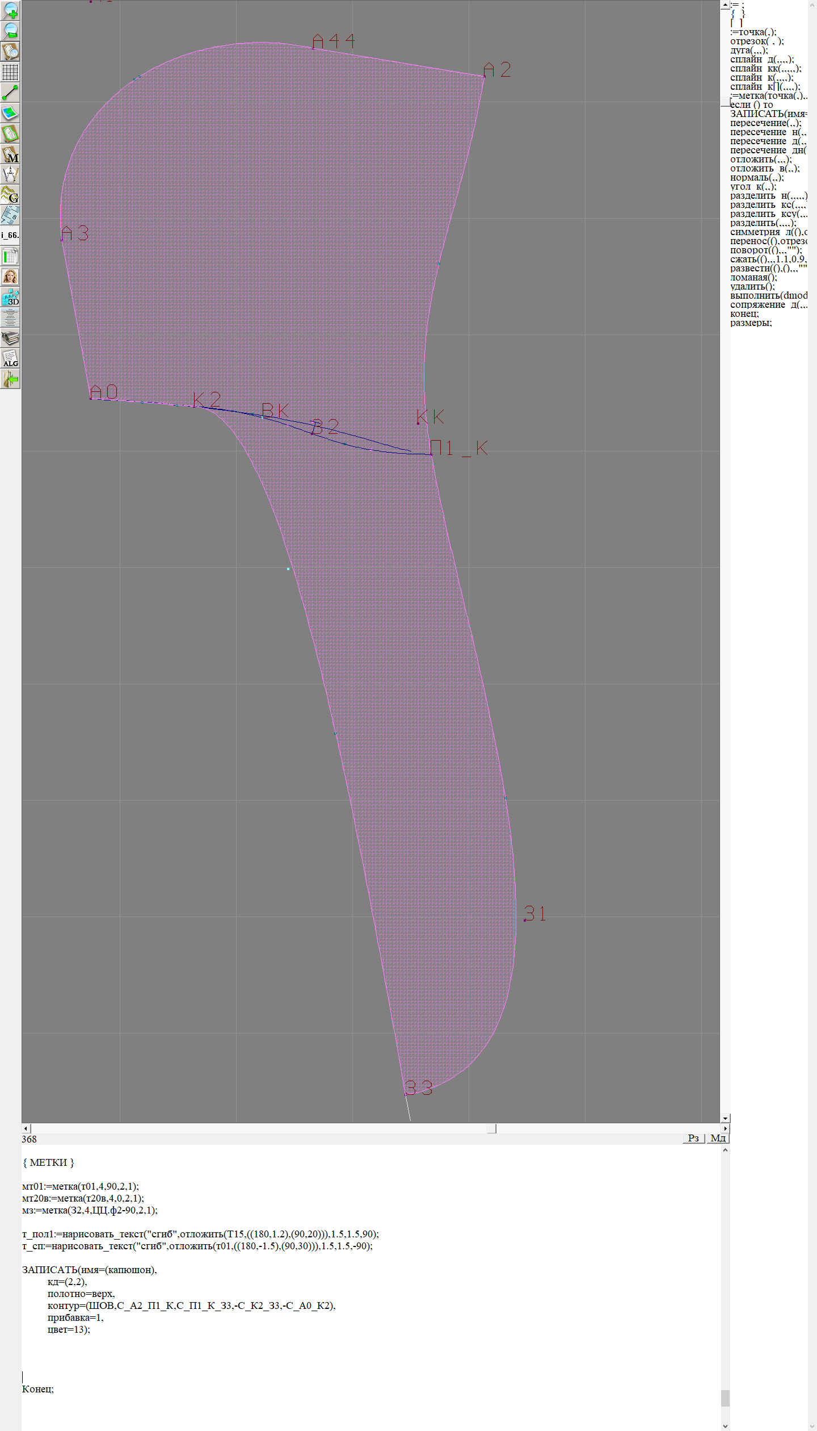Click the ALG algorithm icon
Screen dimensions: 817x1431
[x=10, y=358]
